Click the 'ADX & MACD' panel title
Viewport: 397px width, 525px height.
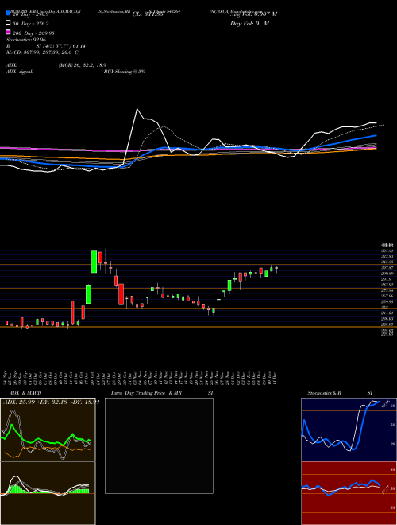coord(25,393)
